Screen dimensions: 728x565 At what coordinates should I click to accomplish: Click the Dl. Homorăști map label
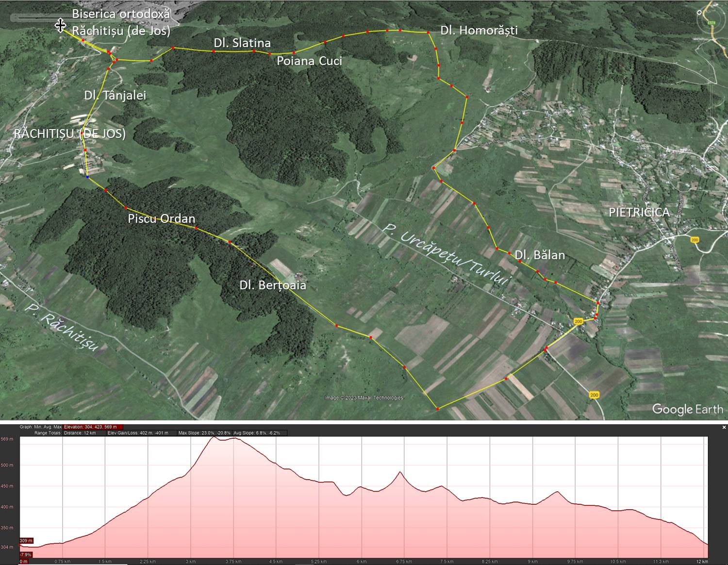pyautogui.click(x=479, y=30)
